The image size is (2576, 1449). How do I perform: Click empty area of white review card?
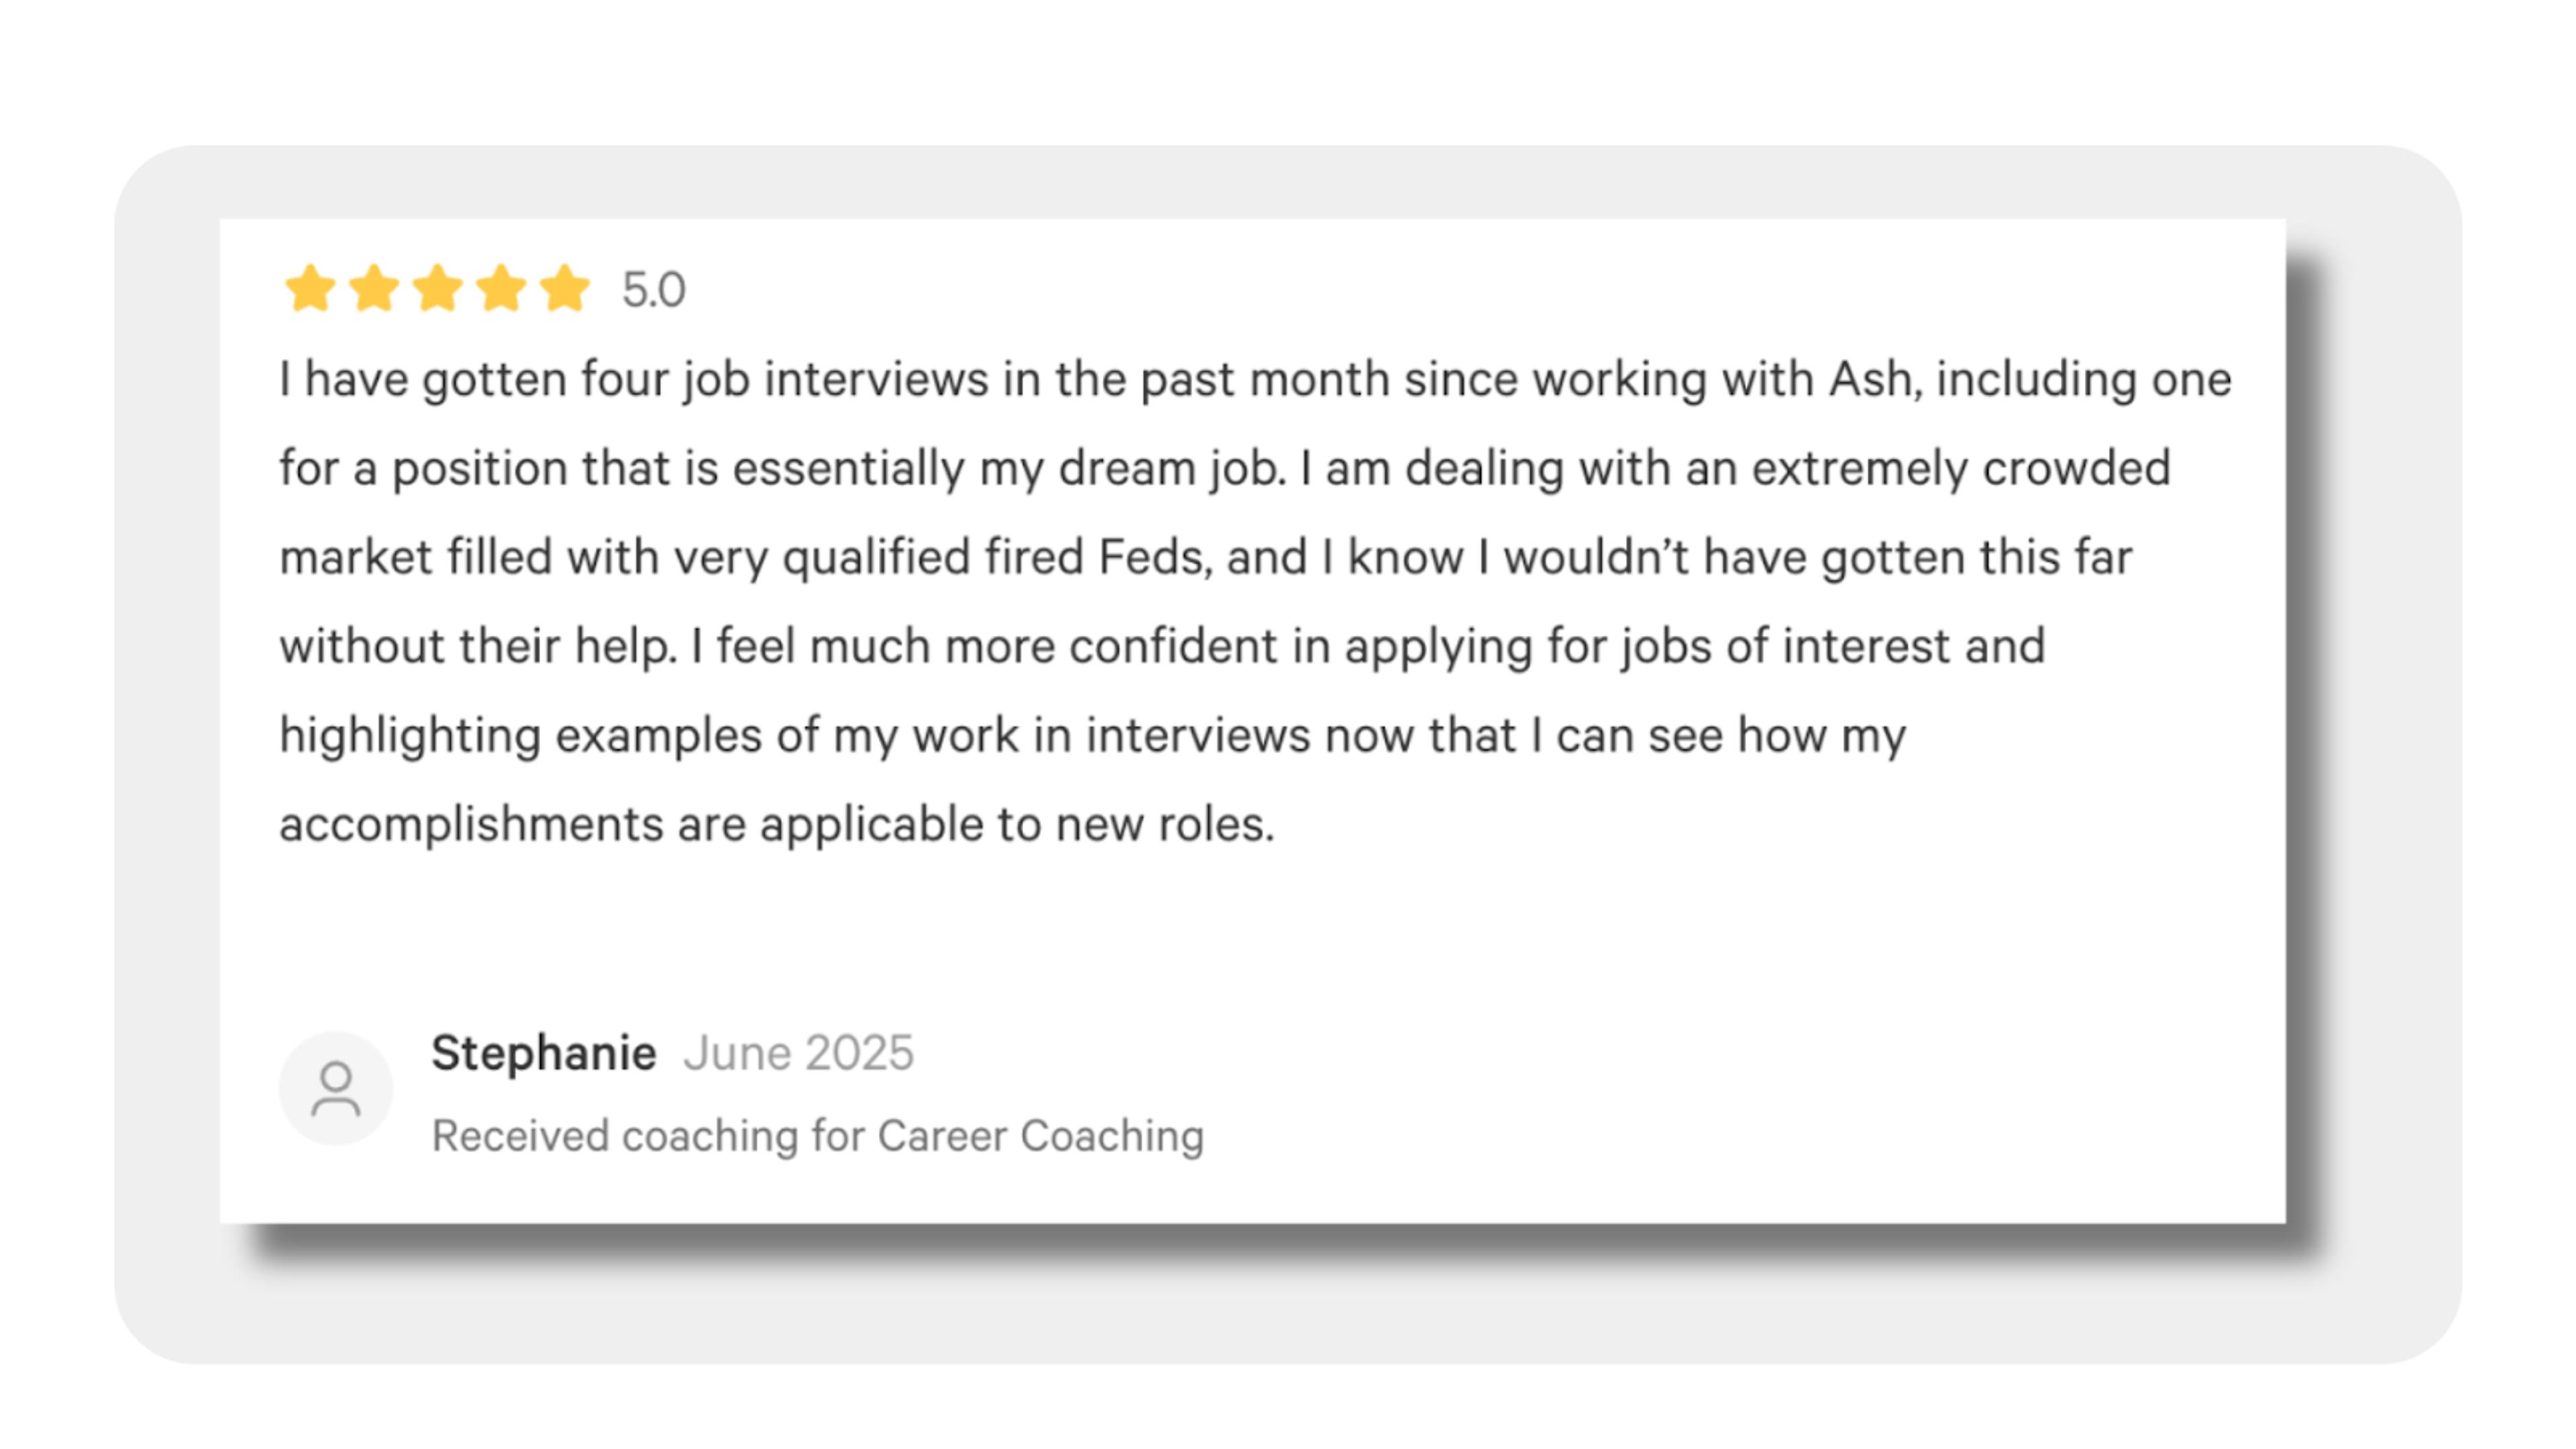(1700, 1000)
